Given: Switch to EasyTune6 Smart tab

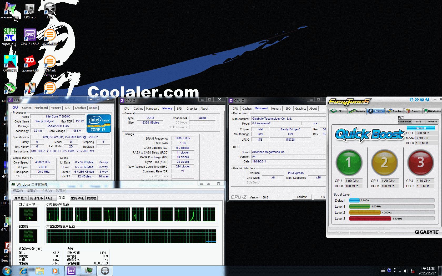Looking at the screenshot, I should click(413, 111).
